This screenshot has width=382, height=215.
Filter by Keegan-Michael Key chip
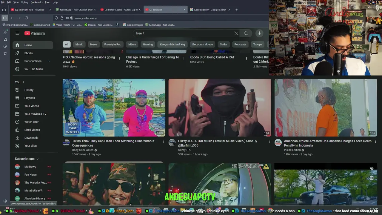(x=172, y=44)
